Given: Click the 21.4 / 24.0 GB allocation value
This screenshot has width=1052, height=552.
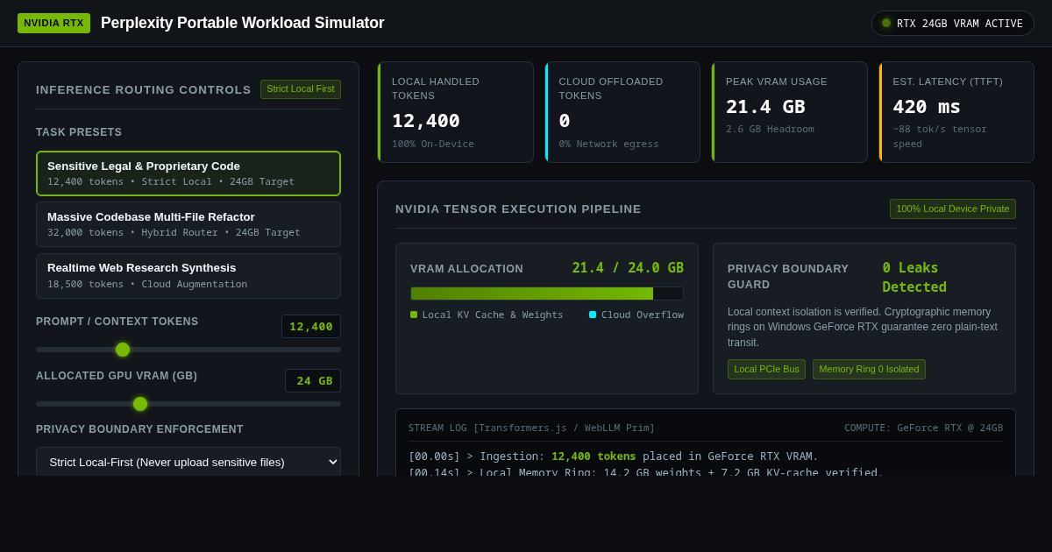Looking at the screenshot, I should click(x=628, y=268).
